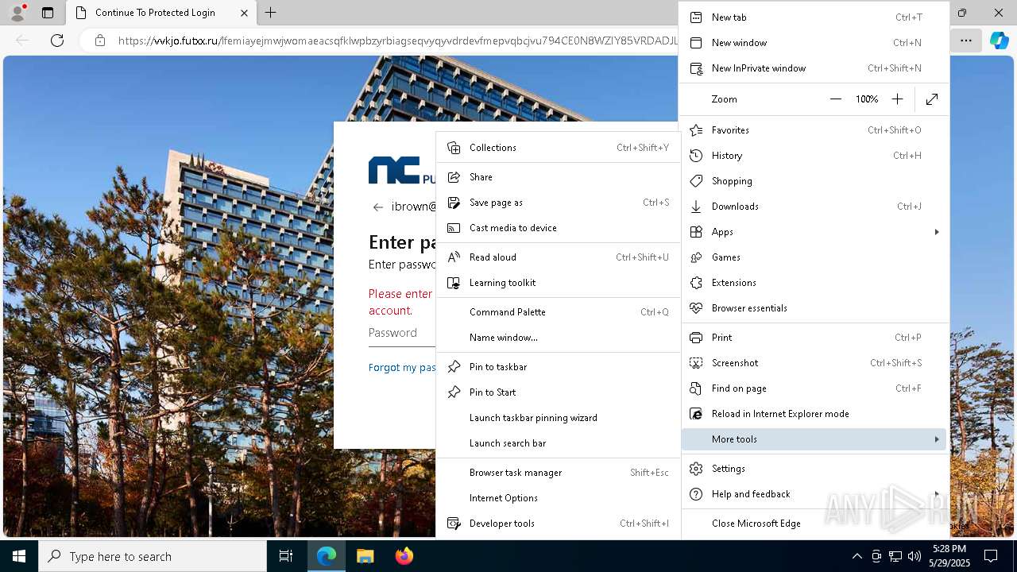Open tab actions menu icon
1017x572 pixels.
(48, 13)
